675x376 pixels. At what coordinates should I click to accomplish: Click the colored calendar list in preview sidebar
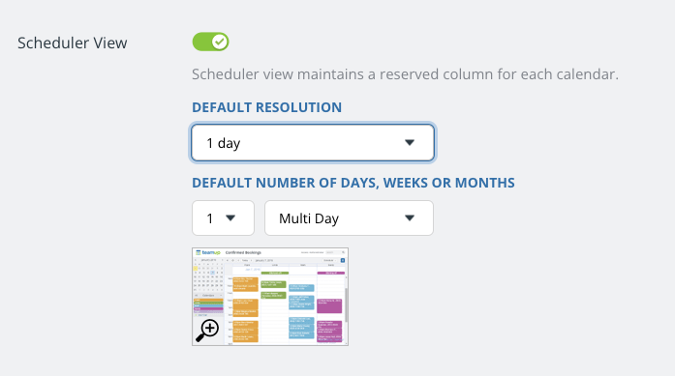(x=209, y=304)
